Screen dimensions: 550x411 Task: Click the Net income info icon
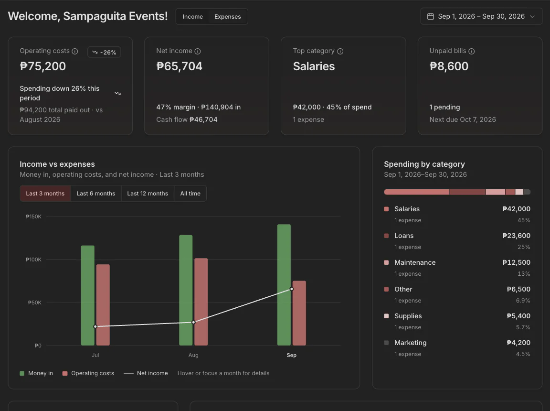[x=198, y=51]
